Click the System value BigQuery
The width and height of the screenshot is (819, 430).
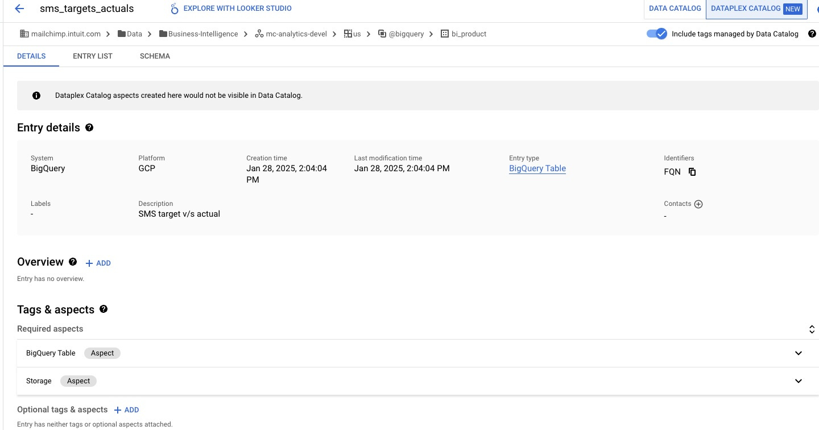pyautogui.click(x=48, y=168)
